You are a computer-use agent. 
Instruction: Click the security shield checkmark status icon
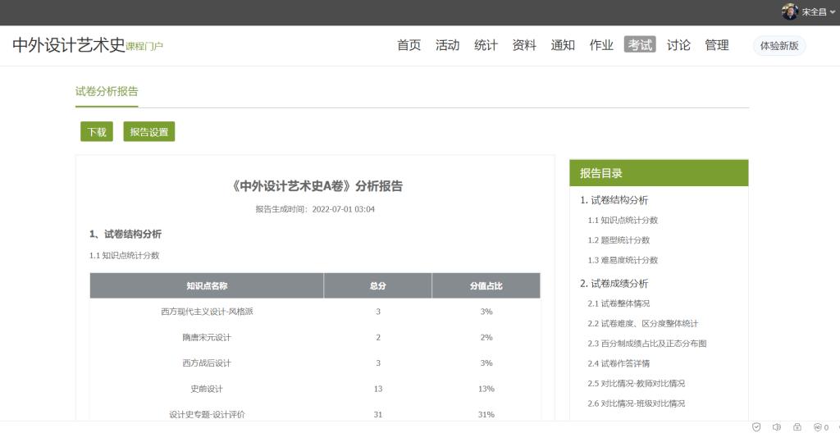[x=756, y=427]
